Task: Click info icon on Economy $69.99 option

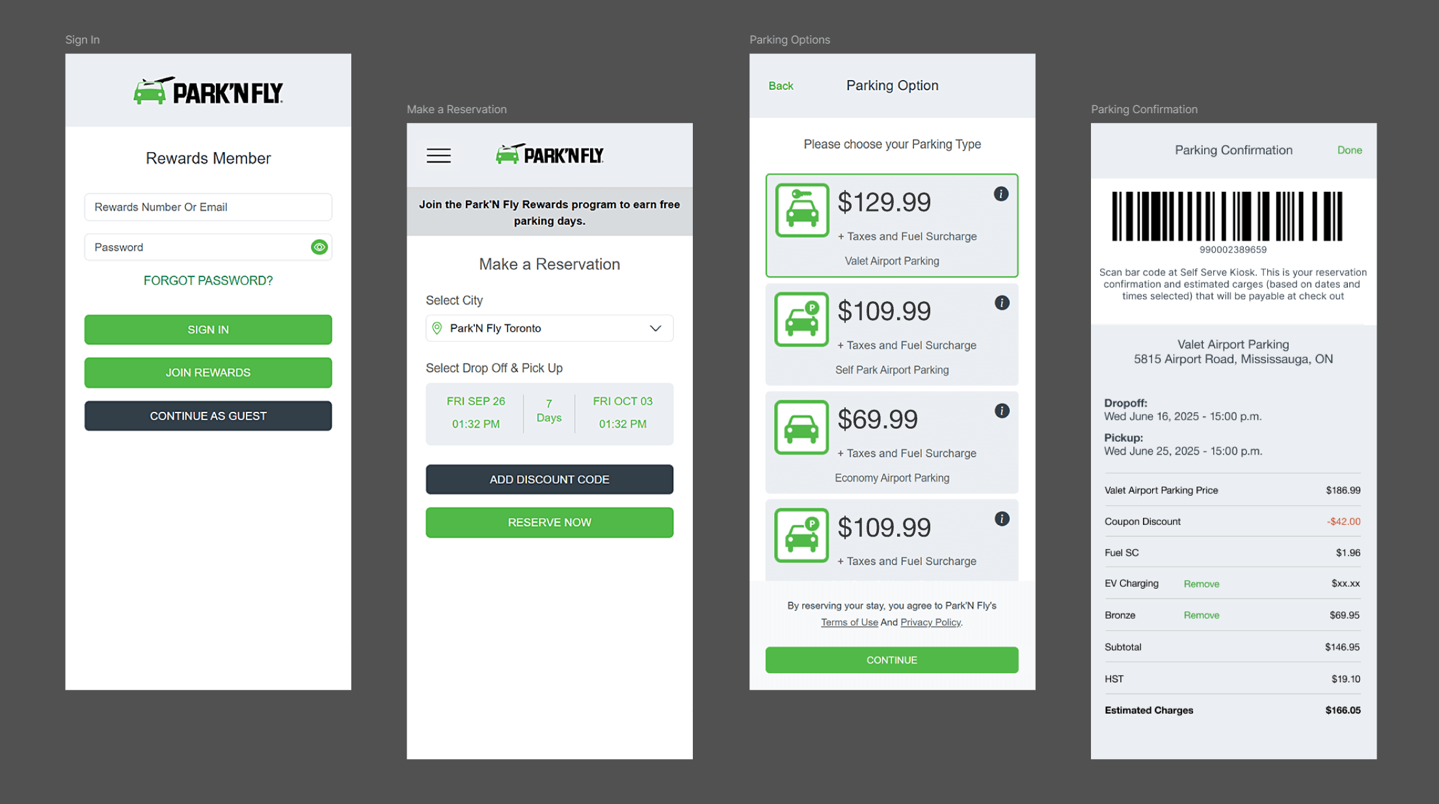Action: click(1002, 410)
